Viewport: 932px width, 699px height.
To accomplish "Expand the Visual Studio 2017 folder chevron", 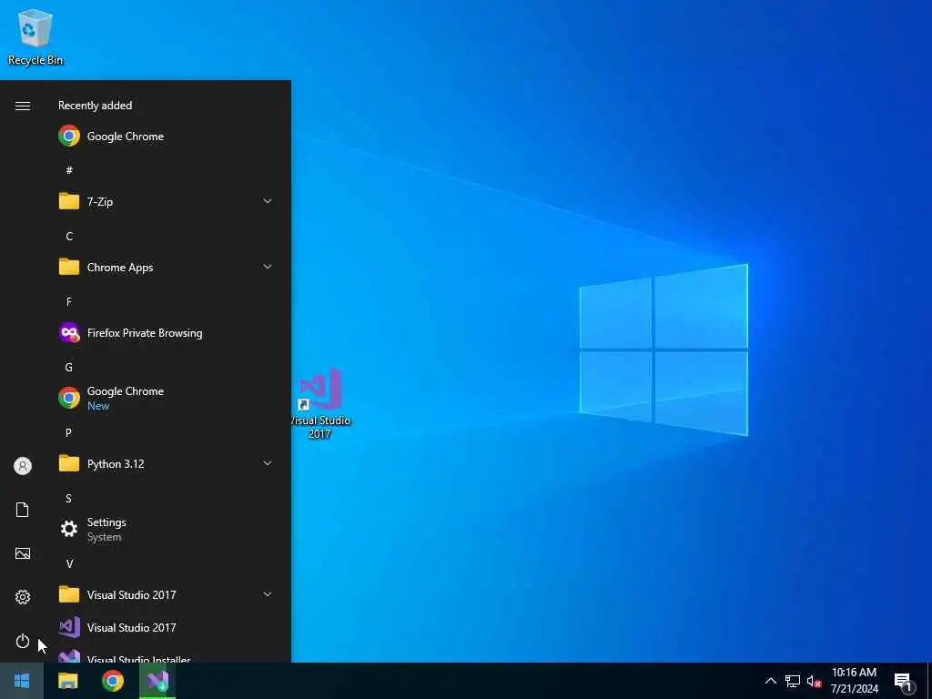I will pos(268,594).
